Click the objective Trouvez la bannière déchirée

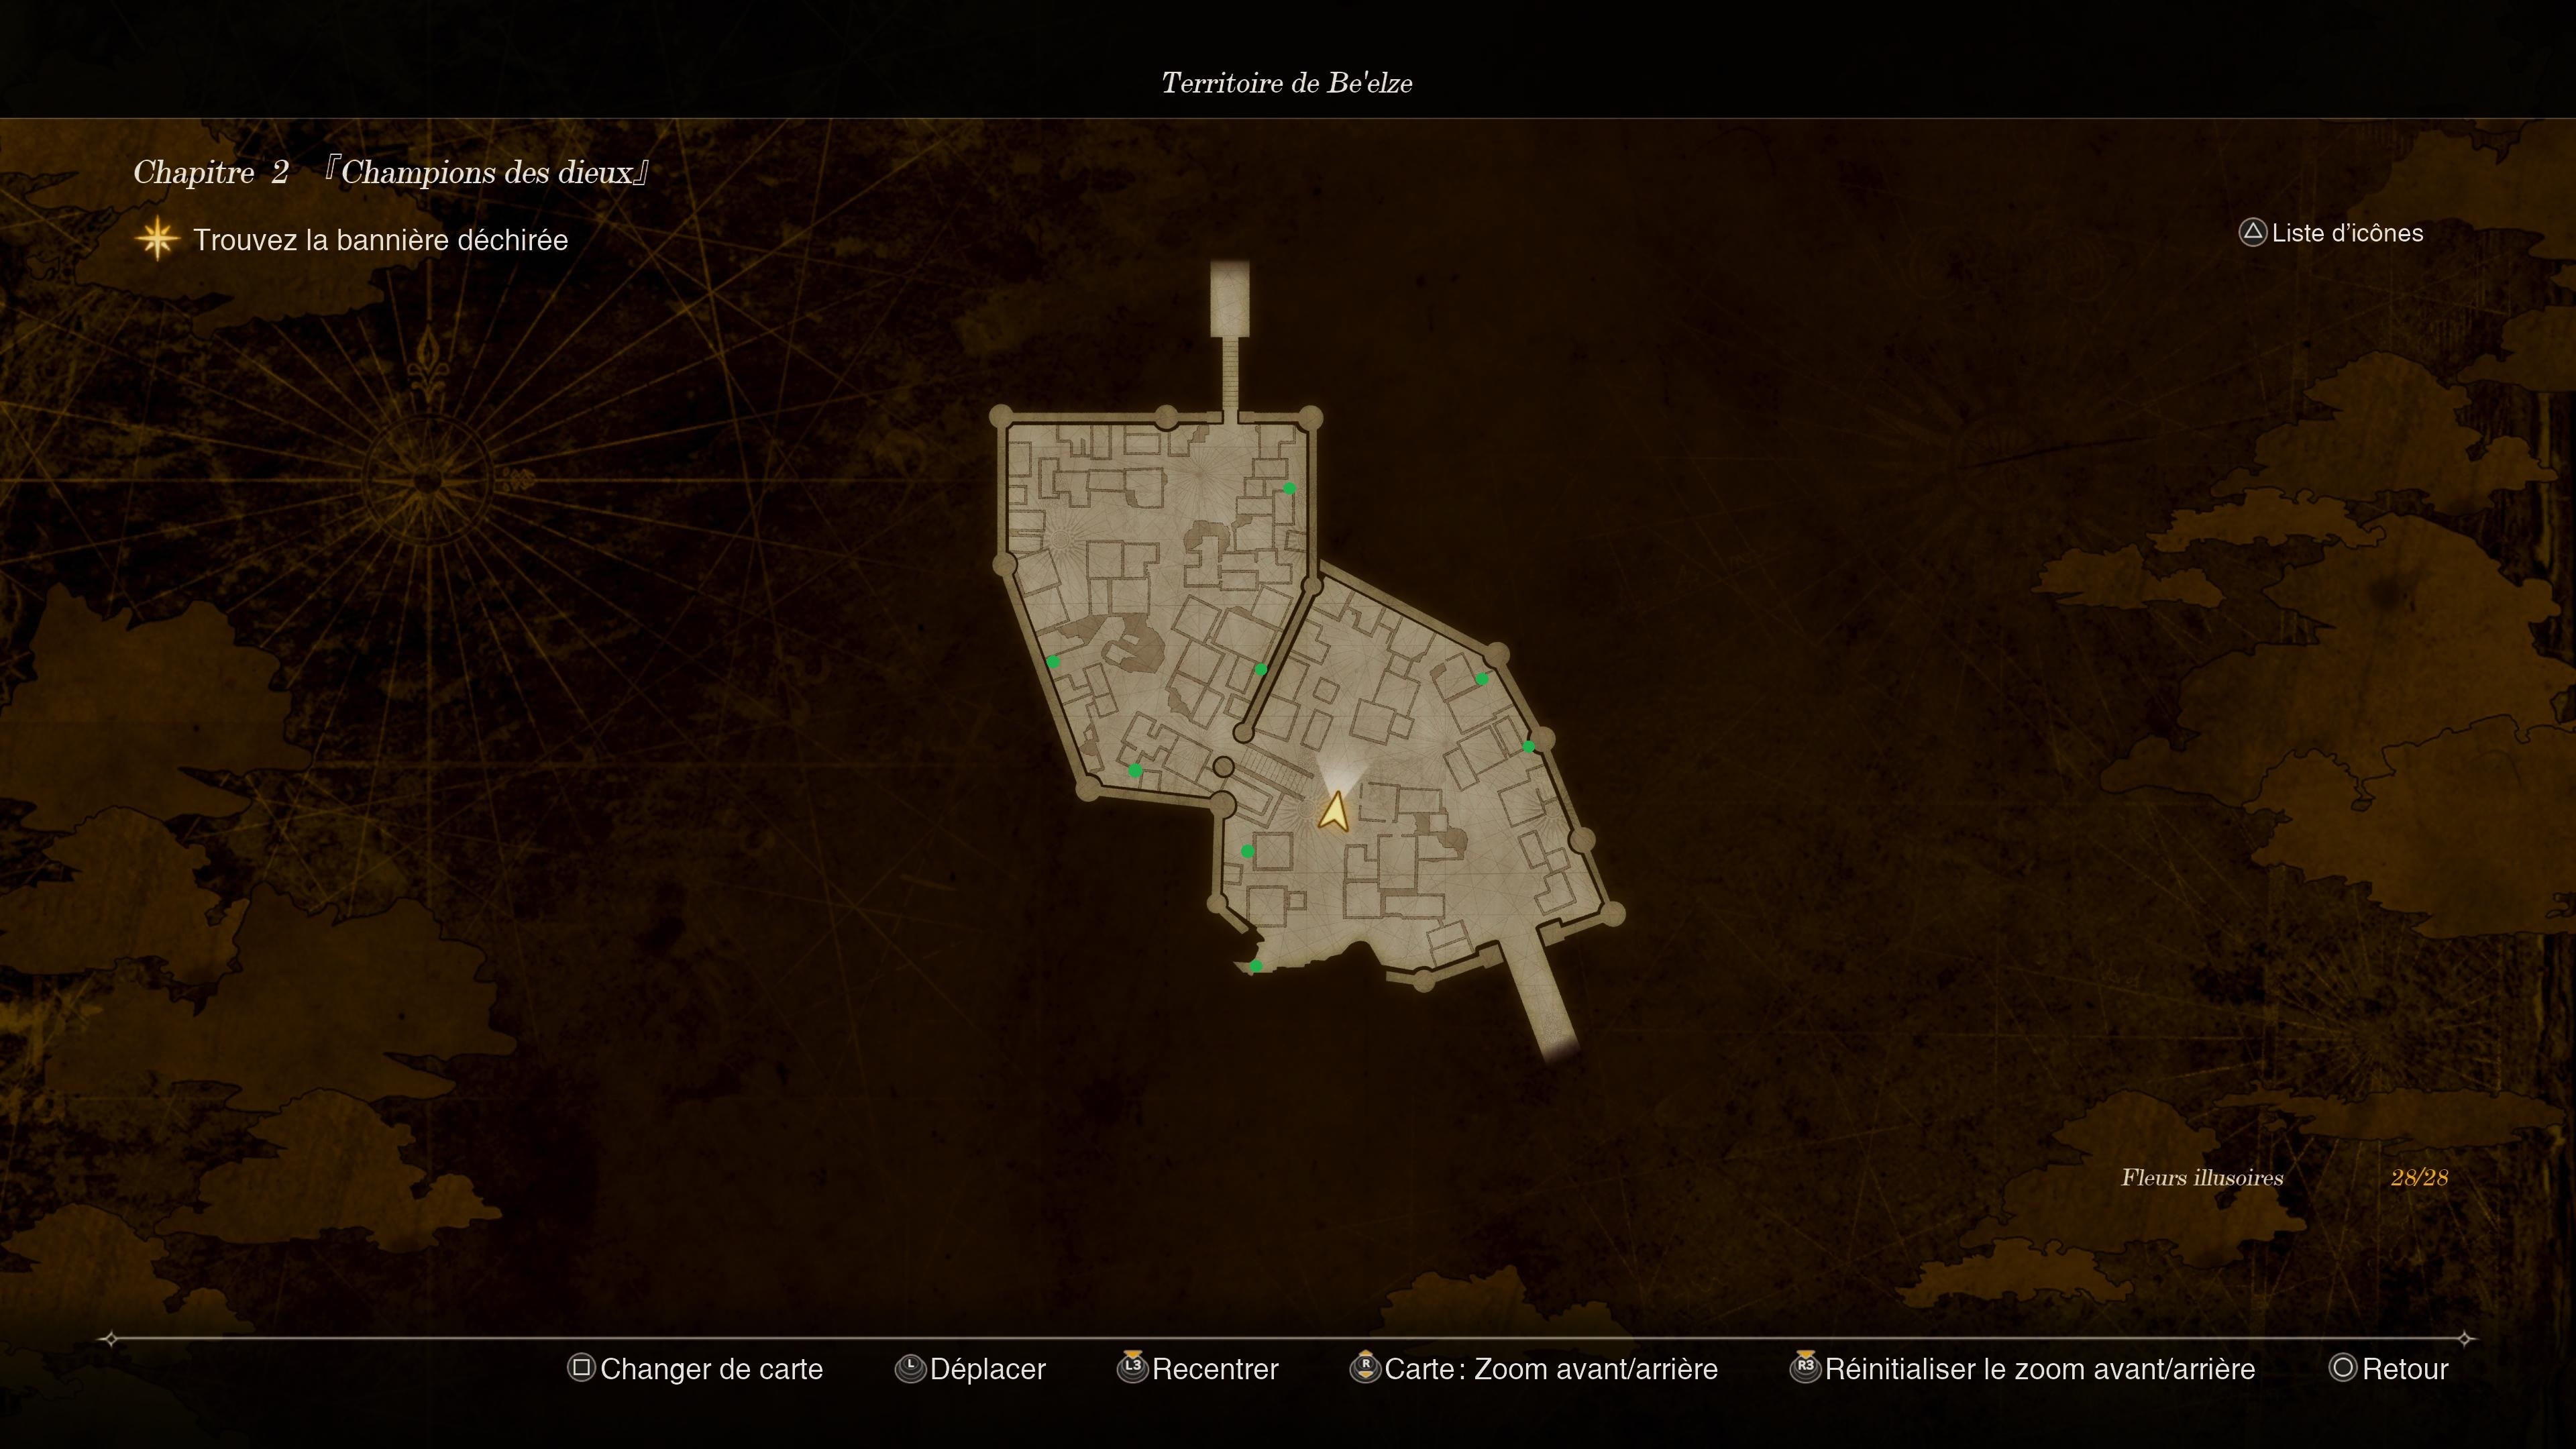tap(380, 240)
